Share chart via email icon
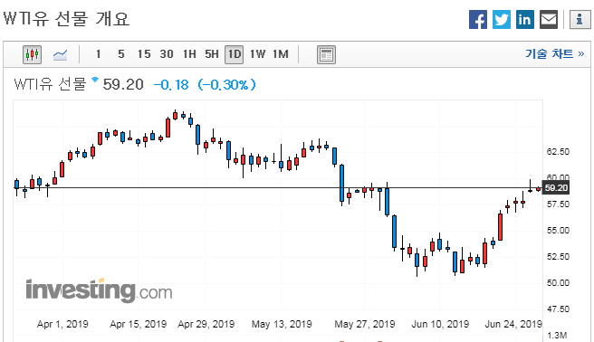Image resolution: width=594 pixels, height=342 pixels. pos(548,19)
